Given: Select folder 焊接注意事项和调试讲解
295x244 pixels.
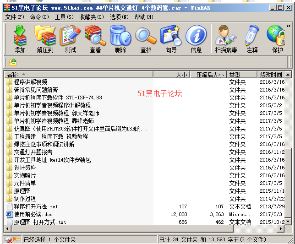Looking at the screenshot, I should tap(44, 144).
